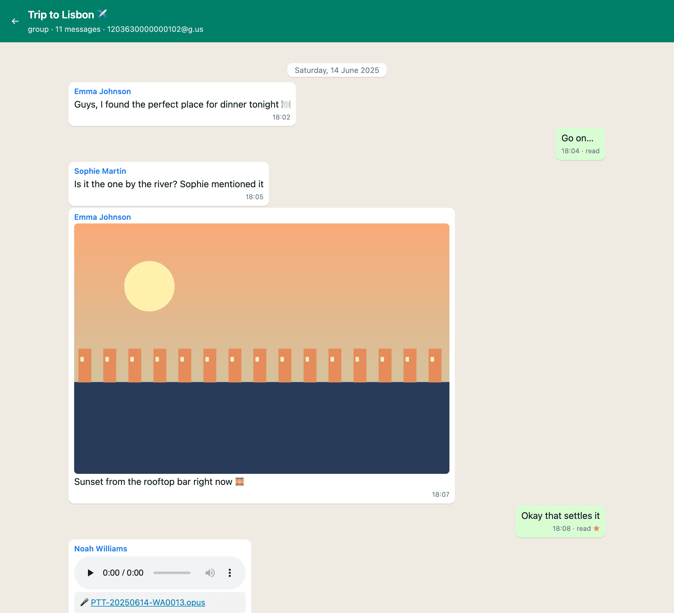Select the 'Go on...' message bubble
674x613 pixels.
pos(580,144)
